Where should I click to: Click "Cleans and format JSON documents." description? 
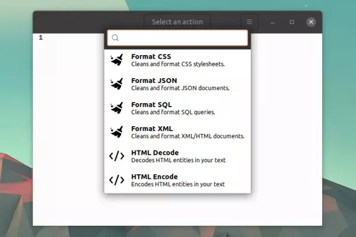[180, 88]
